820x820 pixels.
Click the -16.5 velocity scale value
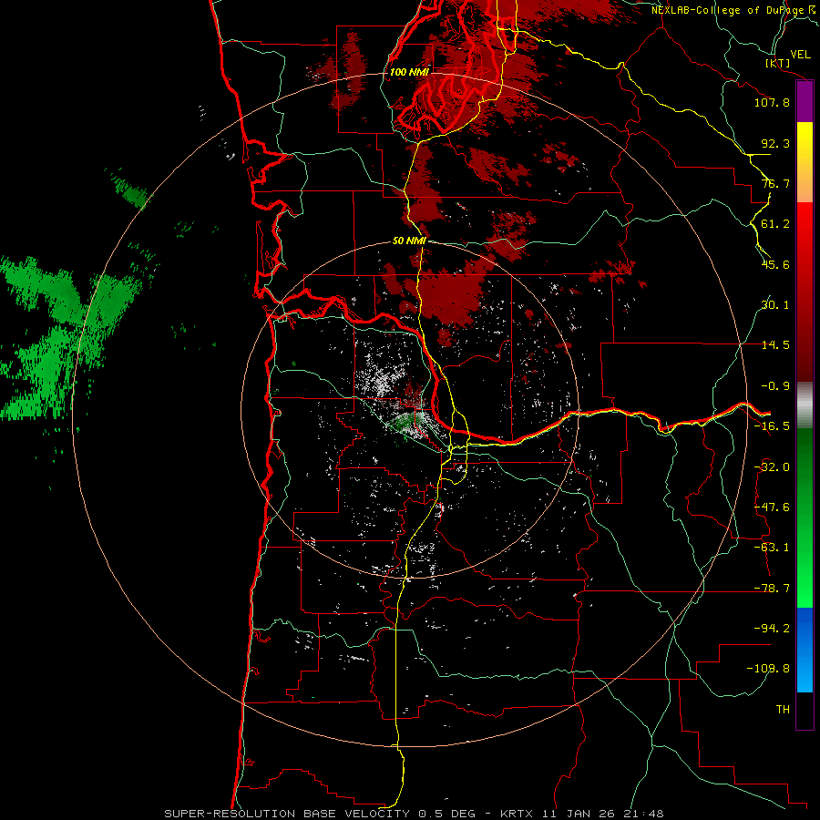click(772, 426)
